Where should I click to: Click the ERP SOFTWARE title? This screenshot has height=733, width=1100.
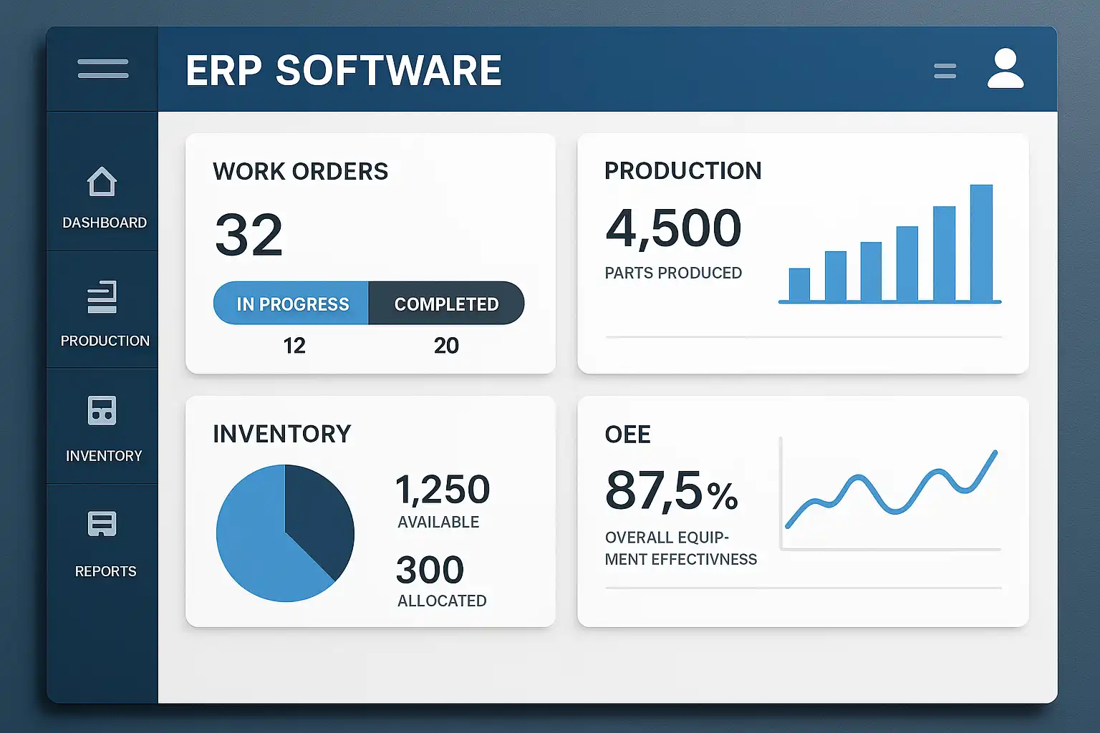(x=344, y=71)
